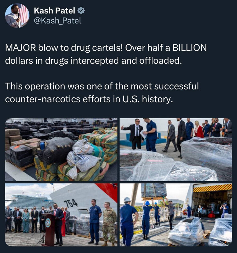Click the tweet text starting "MAJOR blow to drug cartels"
The height and width of the screenshot is (253, 237).
click(106, 54)
